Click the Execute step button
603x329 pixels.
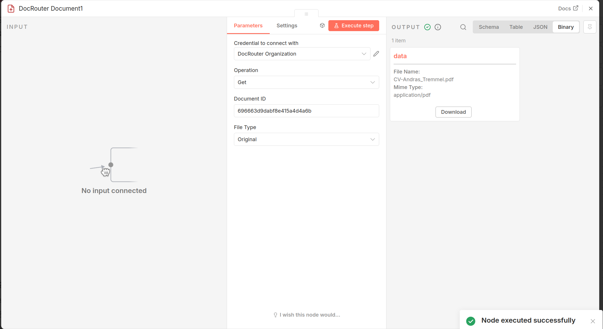pos(353,26)
